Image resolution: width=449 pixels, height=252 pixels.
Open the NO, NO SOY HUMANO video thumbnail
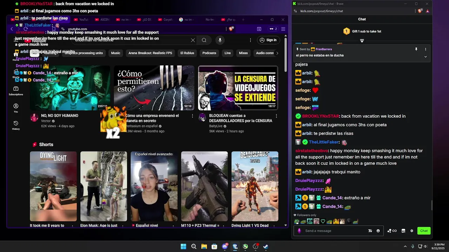[70, 88]
